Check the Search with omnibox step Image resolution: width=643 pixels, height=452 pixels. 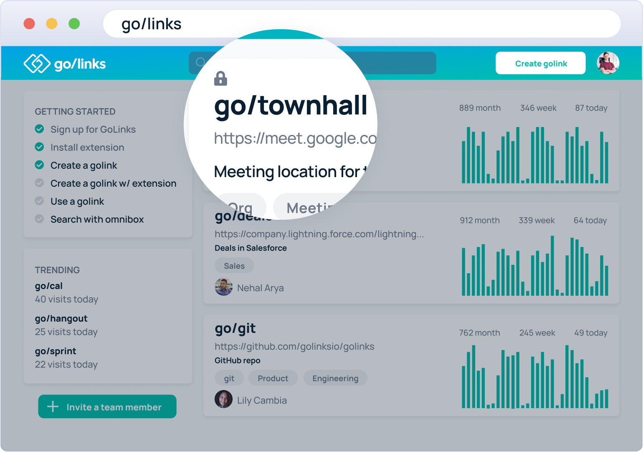(40, 219)
